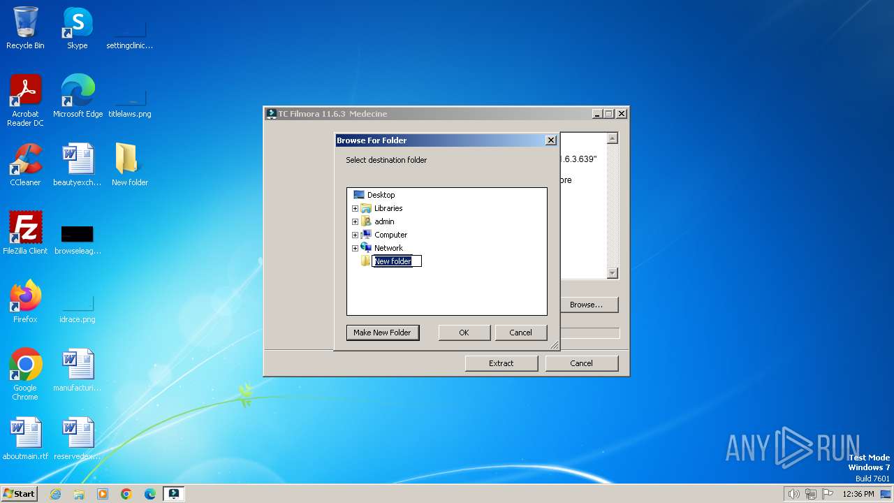
Task: Select Desktop in the folder tree
Action: point(381,195)
